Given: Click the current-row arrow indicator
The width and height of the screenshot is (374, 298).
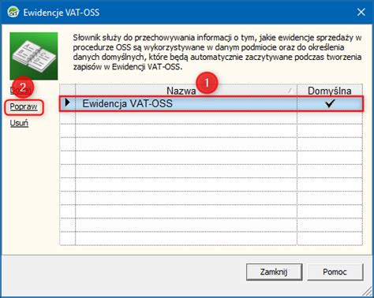Looking at the screenshot, I should click(68, 102).
